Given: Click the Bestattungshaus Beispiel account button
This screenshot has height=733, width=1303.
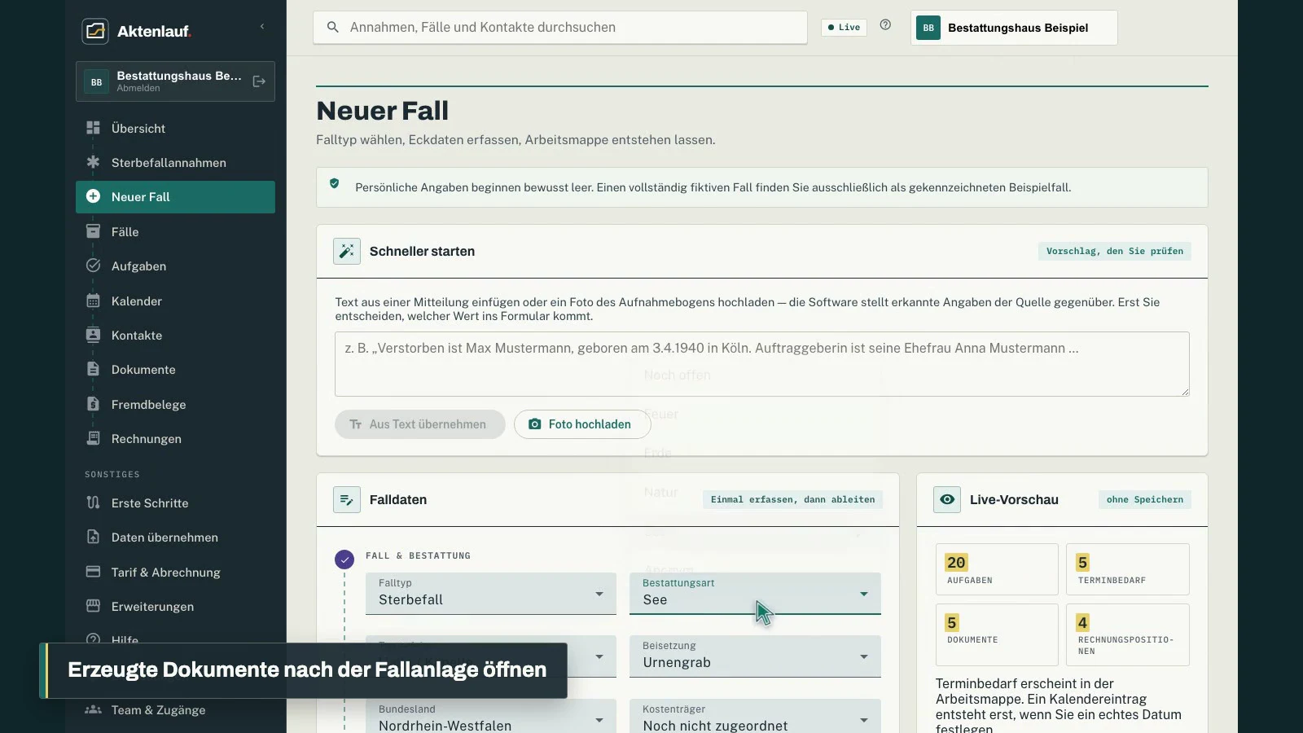Looking at the screenshot, I should [x=1014, y=28].
